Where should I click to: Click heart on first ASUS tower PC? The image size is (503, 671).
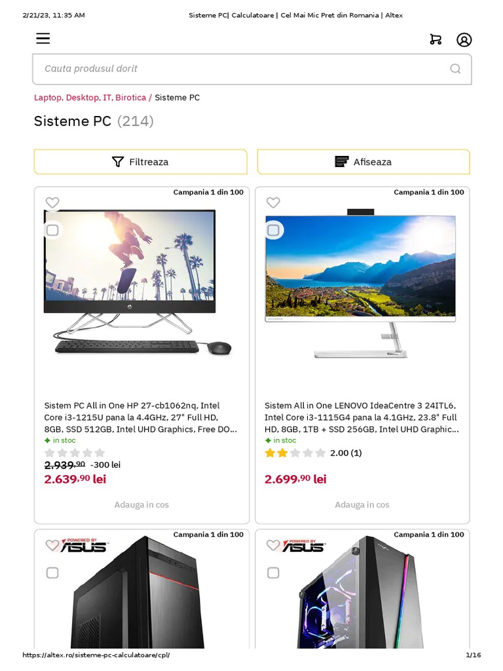click(52, 545)
